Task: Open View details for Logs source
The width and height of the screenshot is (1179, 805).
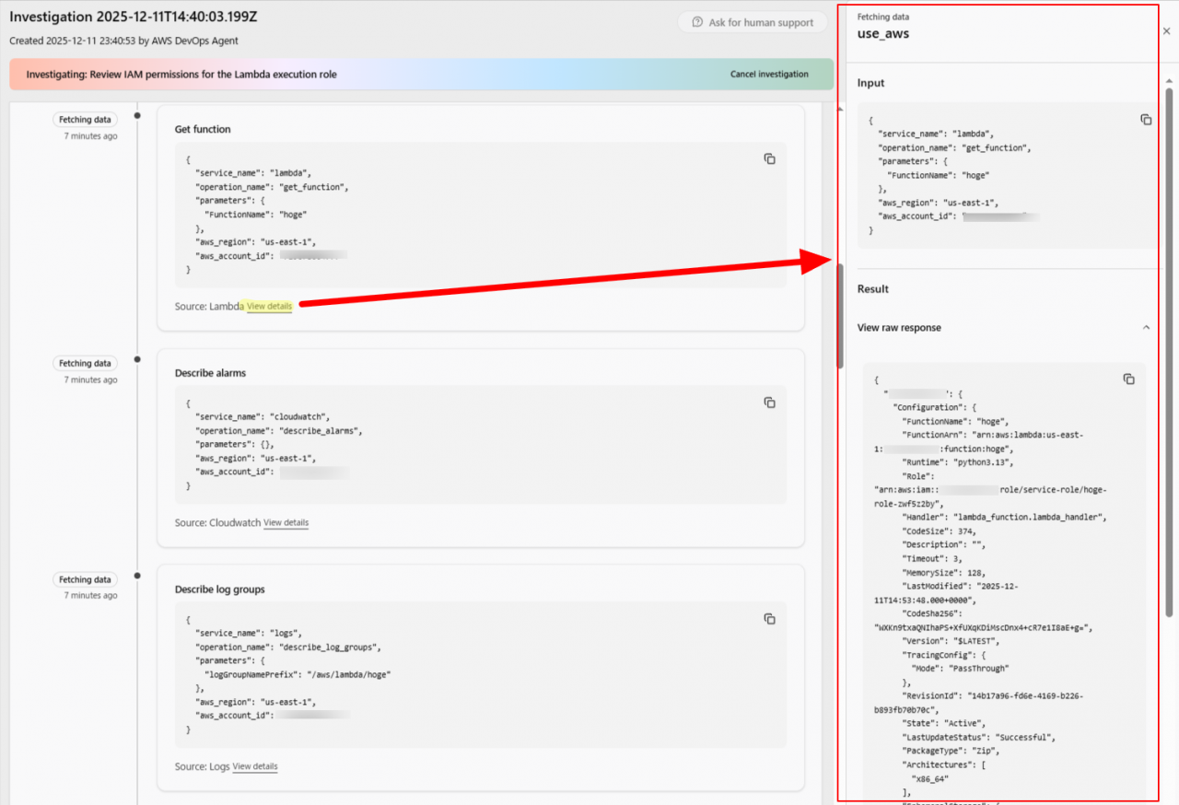Action: coord(254,766)
